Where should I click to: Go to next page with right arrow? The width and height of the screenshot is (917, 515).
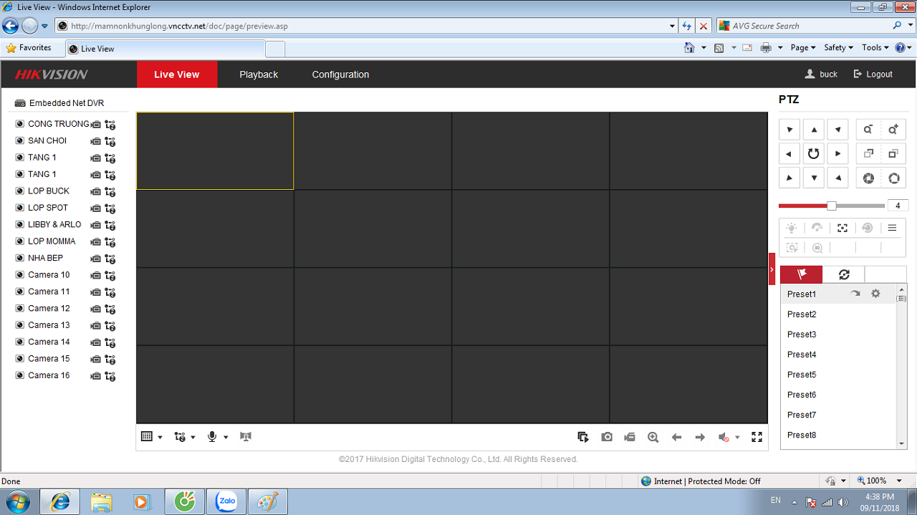(700, 437)
